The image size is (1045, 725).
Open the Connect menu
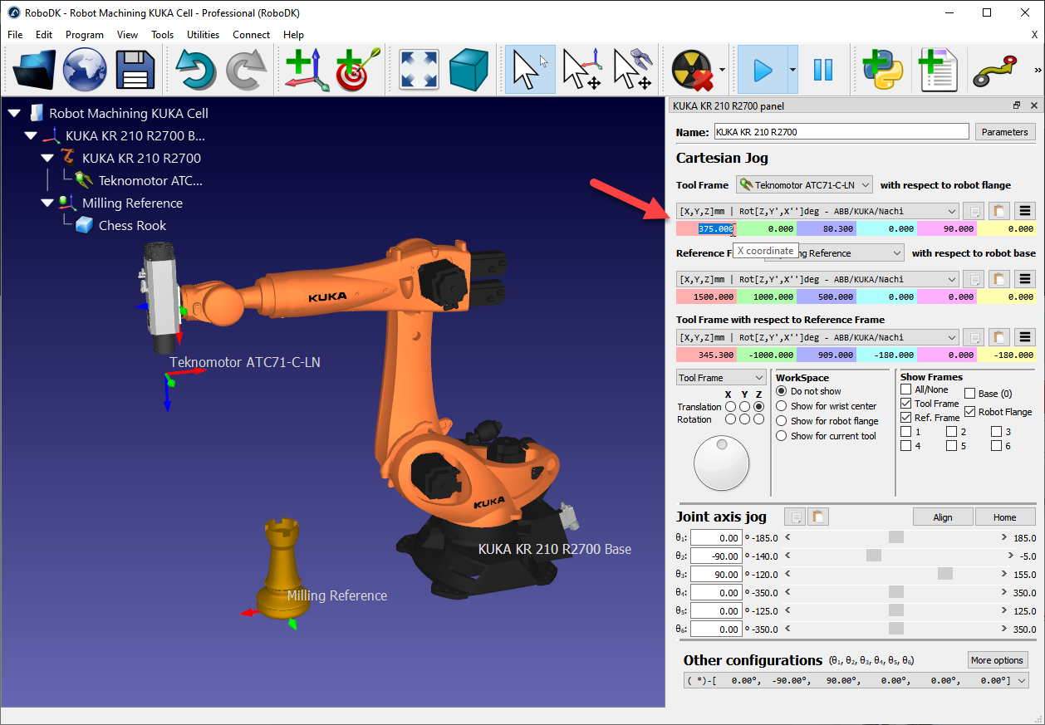pyautogui.click(x=251, y=35)
